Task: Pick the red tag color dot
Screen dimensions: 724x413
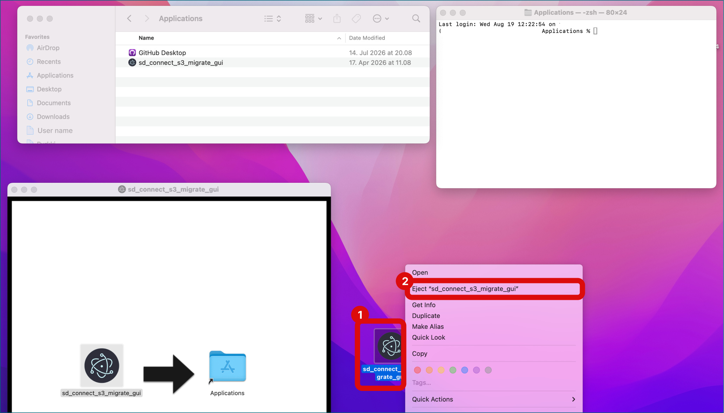Action: tap(417, 370)
